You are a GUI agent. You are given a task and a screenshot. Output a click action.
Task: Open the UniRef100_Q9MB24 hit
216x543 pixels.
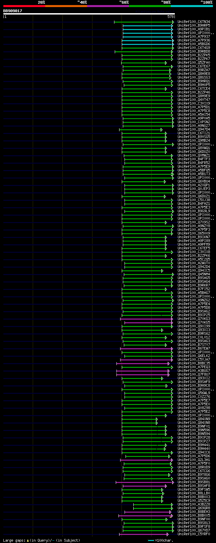tap(194, 141)
